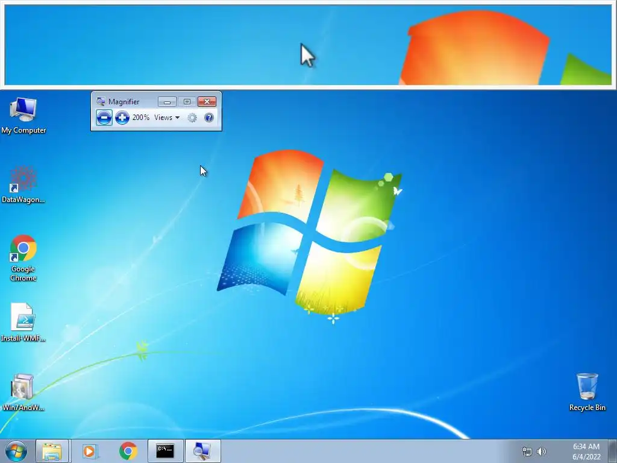Screen dimensions: 617x463
Task: Open Magnifier help question mark icon
Action: 209,118
